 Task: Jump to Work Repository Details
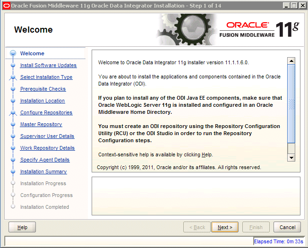(x=48, y=148)
